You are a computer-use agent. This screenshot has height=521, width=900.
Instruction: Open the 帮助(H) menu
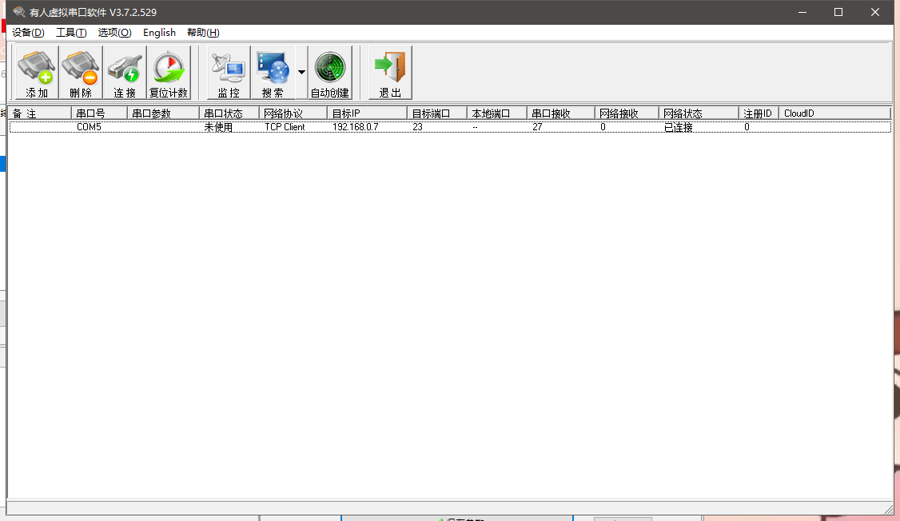click(203, 33)
